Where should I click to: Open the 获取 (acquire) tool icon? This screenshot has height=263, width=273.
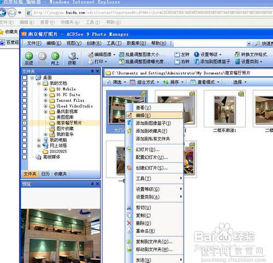coord(73,56)
